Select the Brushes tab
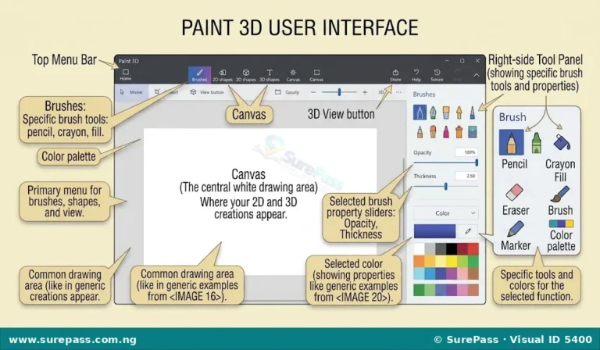The width and height of the screenshot is (600, 350). tap(199, 74)
